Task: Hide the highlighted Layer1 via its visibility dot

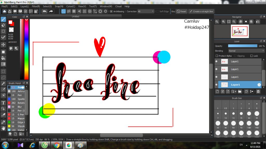Action: [216, 85]
